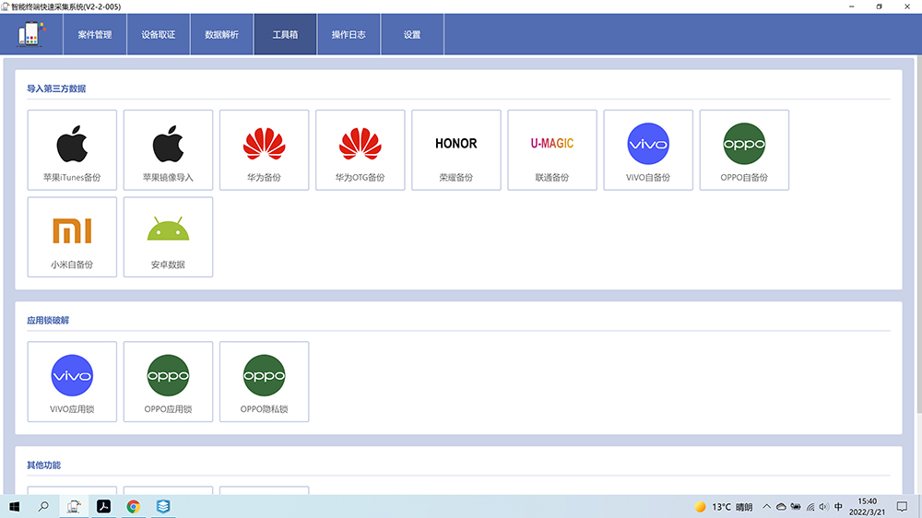Open the notification center
The height and width of the screenshot is (518, 922).
tap(902, 506)
